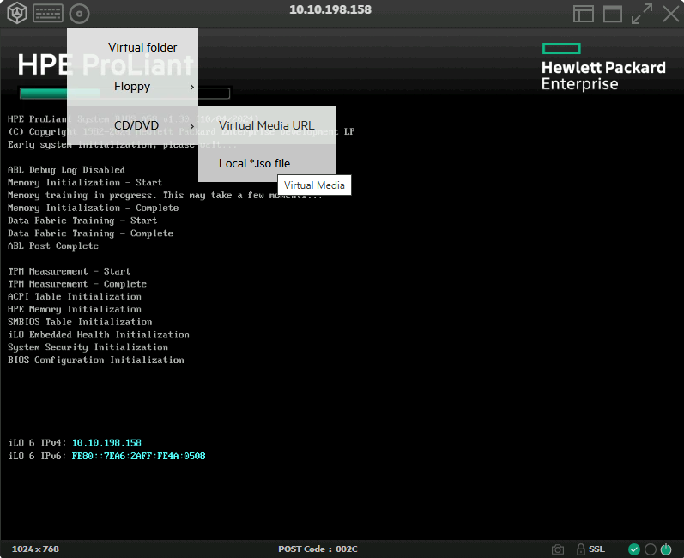This screenshot has width=684, height=558.
Task: Open the CD/DVD submenu
Action: [x=133, y=125]
